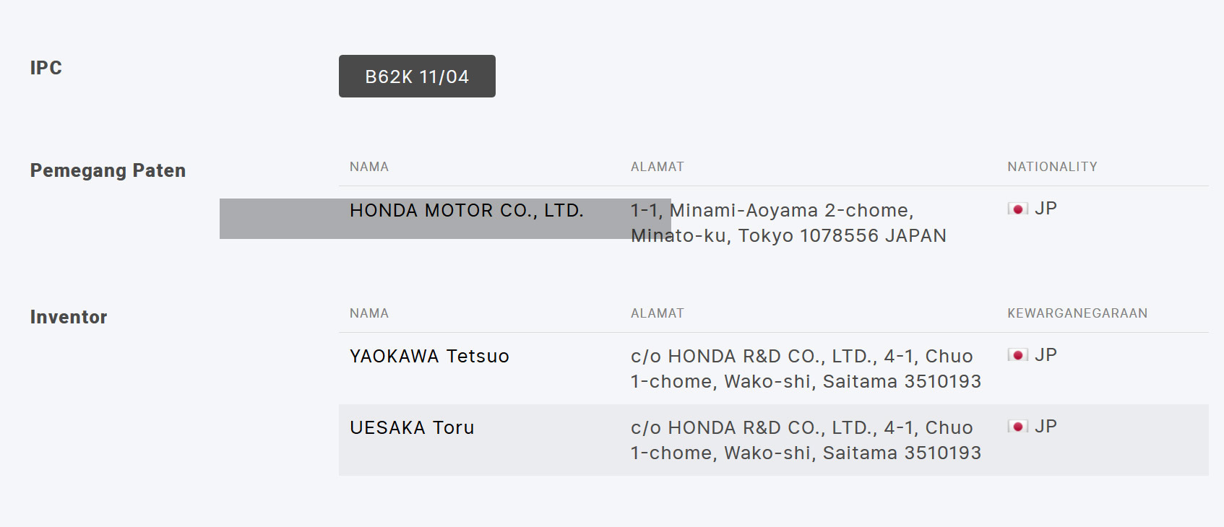
Task: Click the NAMA header in Inventor table
Action: (x=369, y=313)
